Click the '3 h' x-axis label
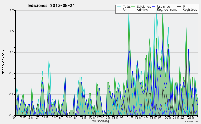This screenshot has height=124, width=201. (38, 118)
